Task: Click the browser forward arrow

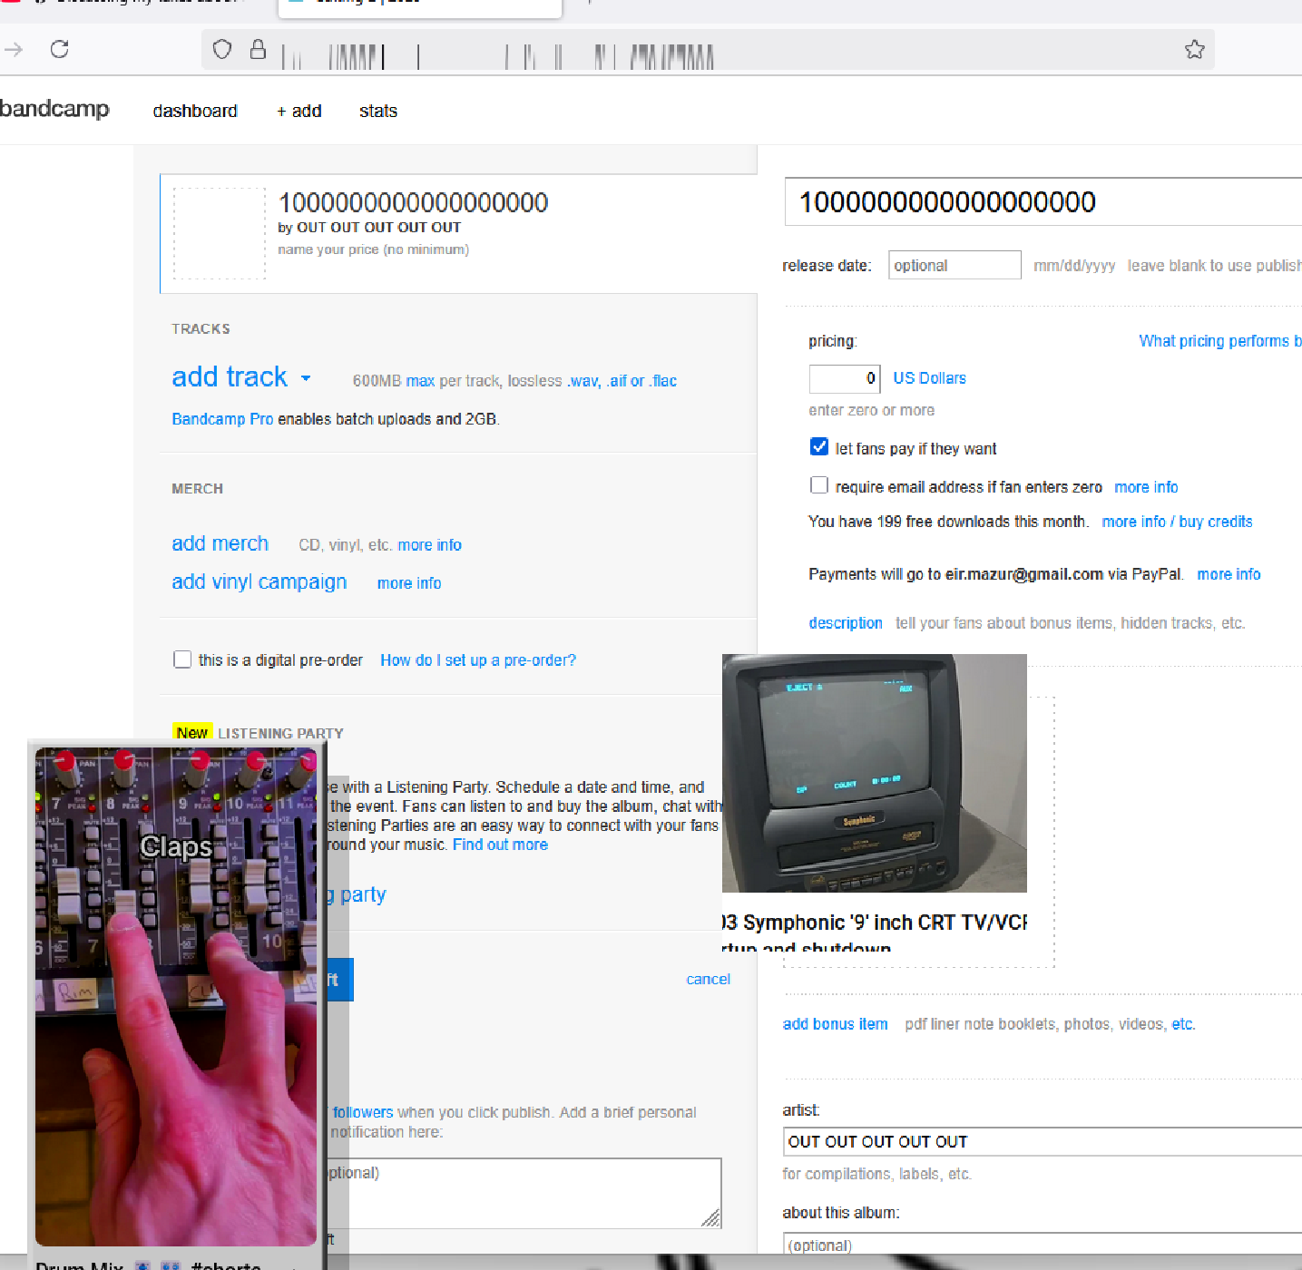Action: (x=14, y=49)
